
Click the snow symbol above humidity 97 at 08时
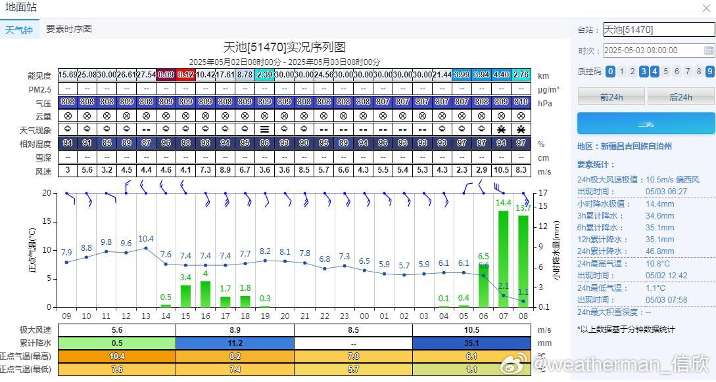[521, 129]
